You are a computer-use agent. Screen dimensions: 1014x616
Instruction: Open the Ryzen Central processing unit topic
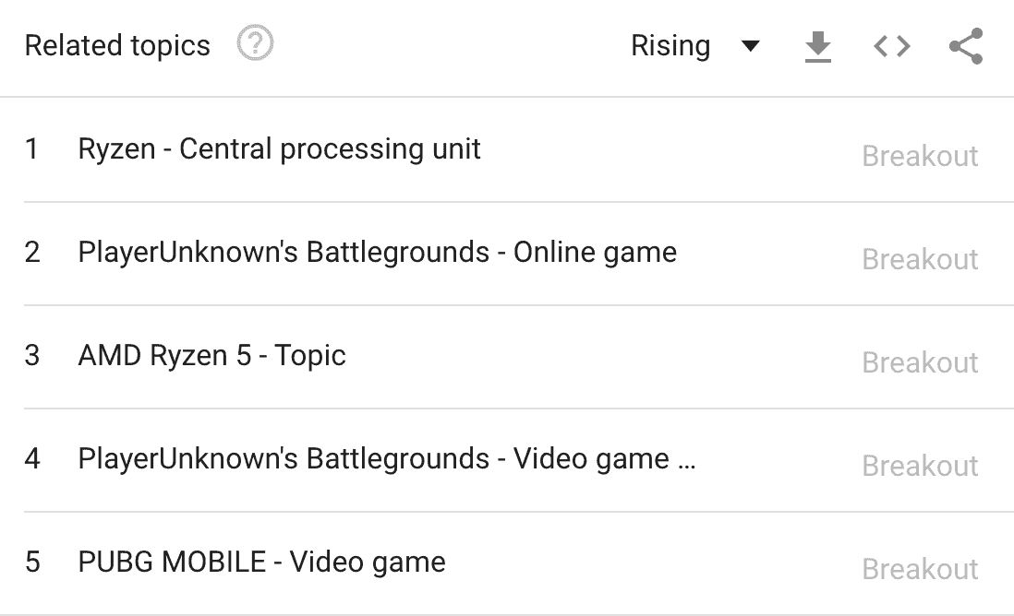277,149
